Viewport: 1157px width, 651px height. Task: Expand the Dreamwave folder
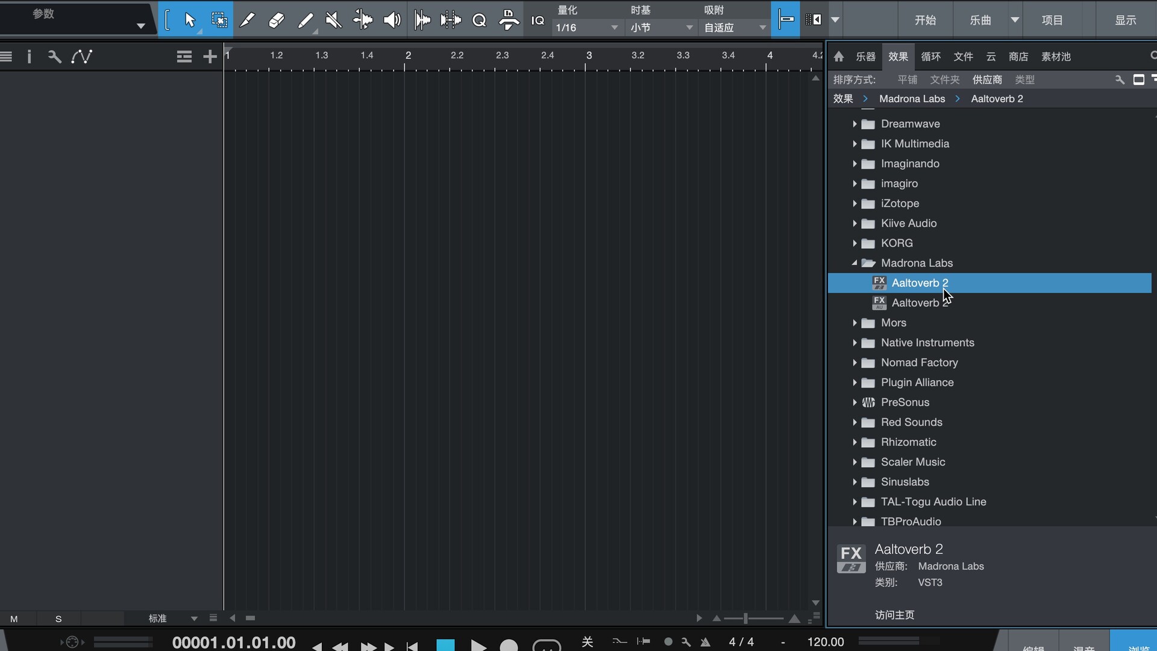(854, 124)
